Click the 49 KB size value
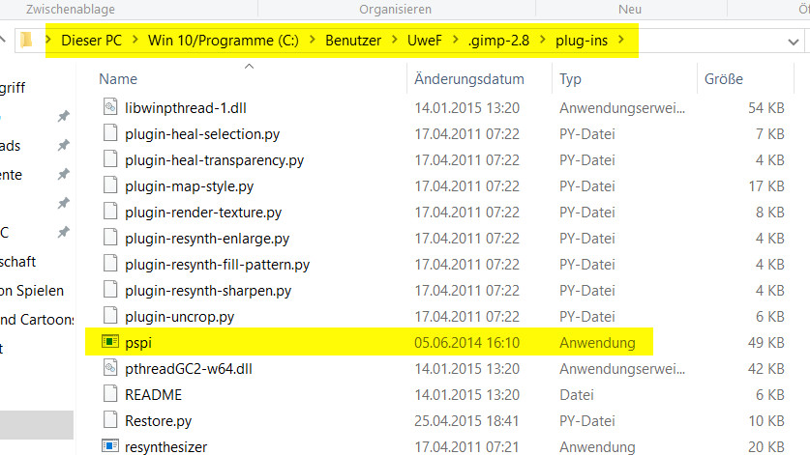 tap(766, 343)
